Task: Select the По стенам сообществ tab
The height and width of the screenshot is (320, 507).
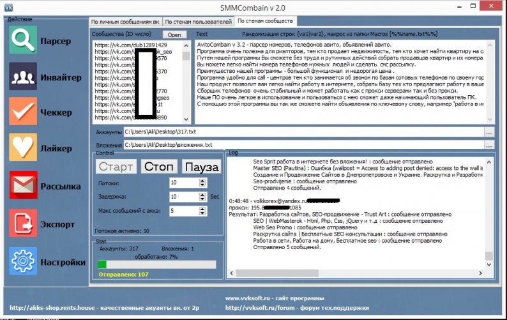Action: [x=266, y=20]
